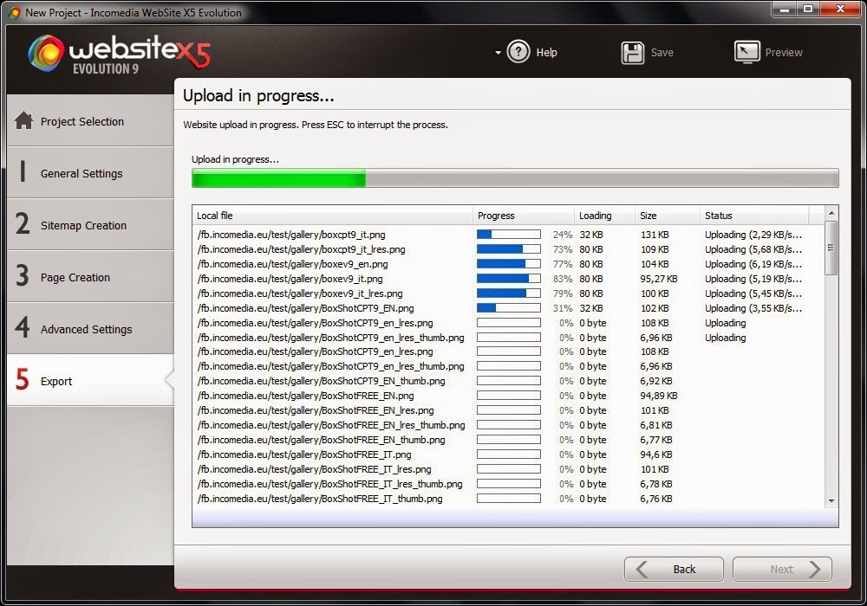Click the 95,27 KB size value
The image size is (867, 606).
tap(659, 279)
